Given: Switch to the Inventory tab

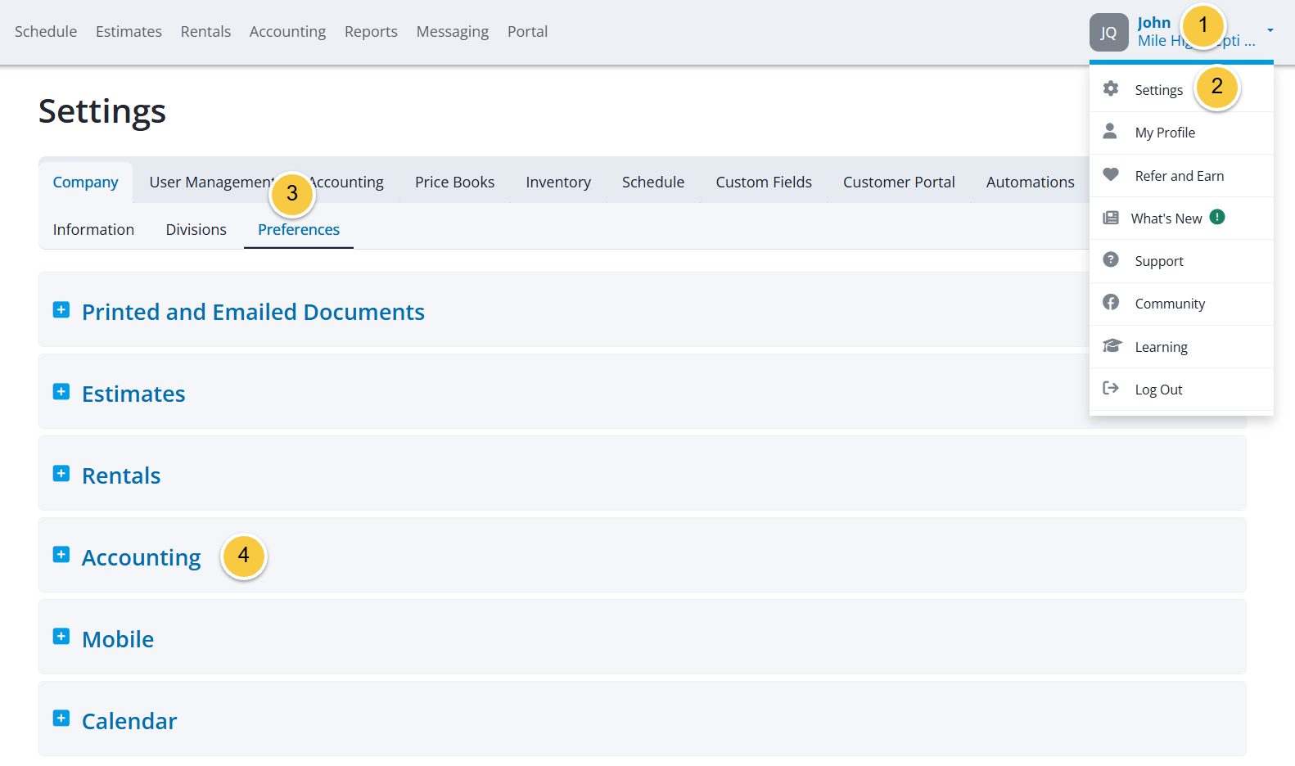Looking at the screenshot, I should [x=558, y=182].
